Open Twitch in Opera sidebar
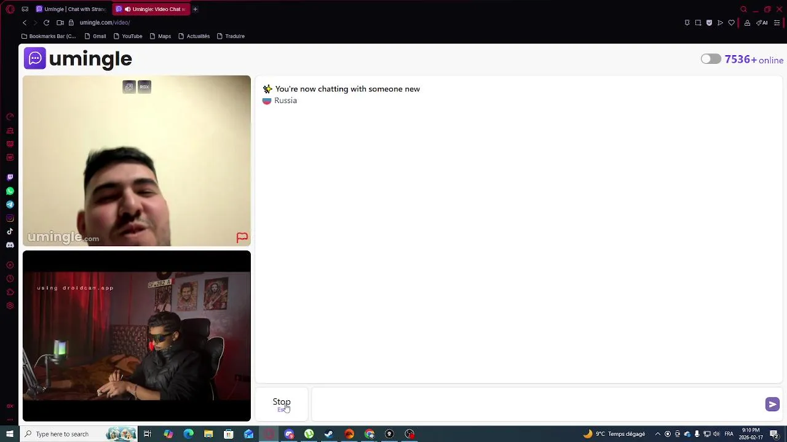The image size is (787, 442). (x=10, y=177)
